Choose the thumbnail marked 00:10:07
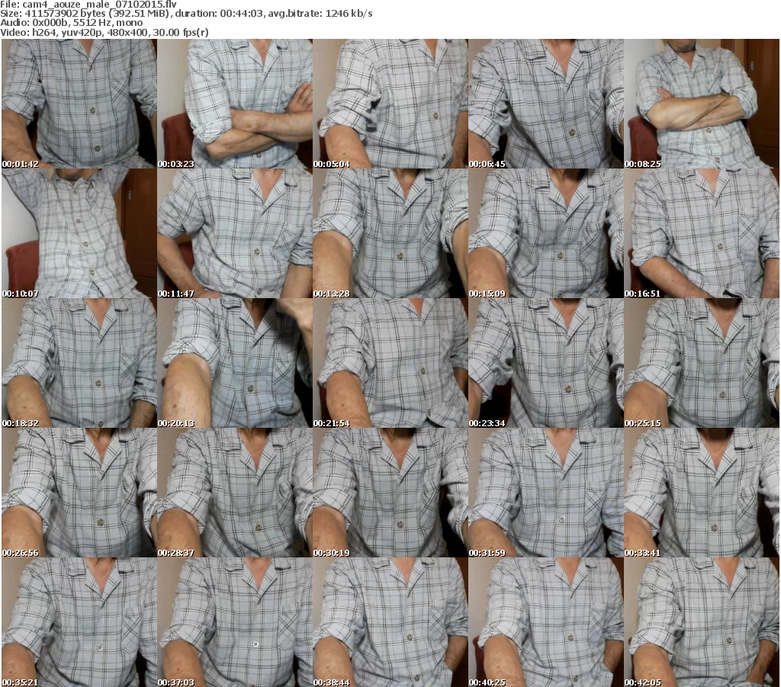Image resolution: width=781 pixels, height=687 pixels. tap(79, 233)
